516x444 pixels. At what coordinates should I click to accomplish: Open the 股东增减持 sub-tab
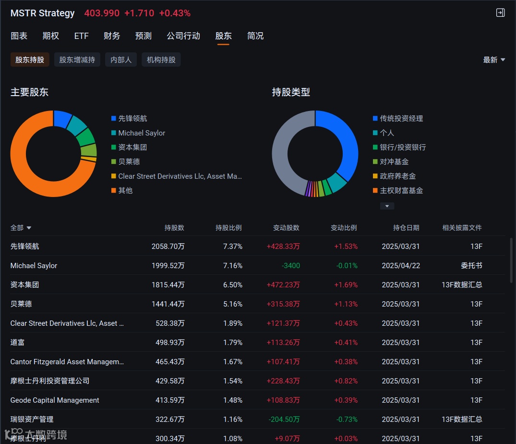[x=77, y=60]
